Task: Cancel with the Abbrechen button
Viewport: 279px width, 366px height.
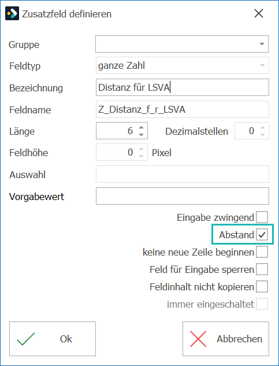Action: [226, 339]
